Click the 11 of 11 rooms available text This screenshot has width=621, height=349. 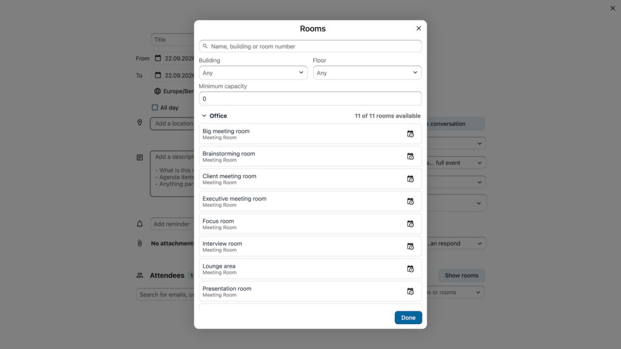pyautogui.click(x=388, y=116)
